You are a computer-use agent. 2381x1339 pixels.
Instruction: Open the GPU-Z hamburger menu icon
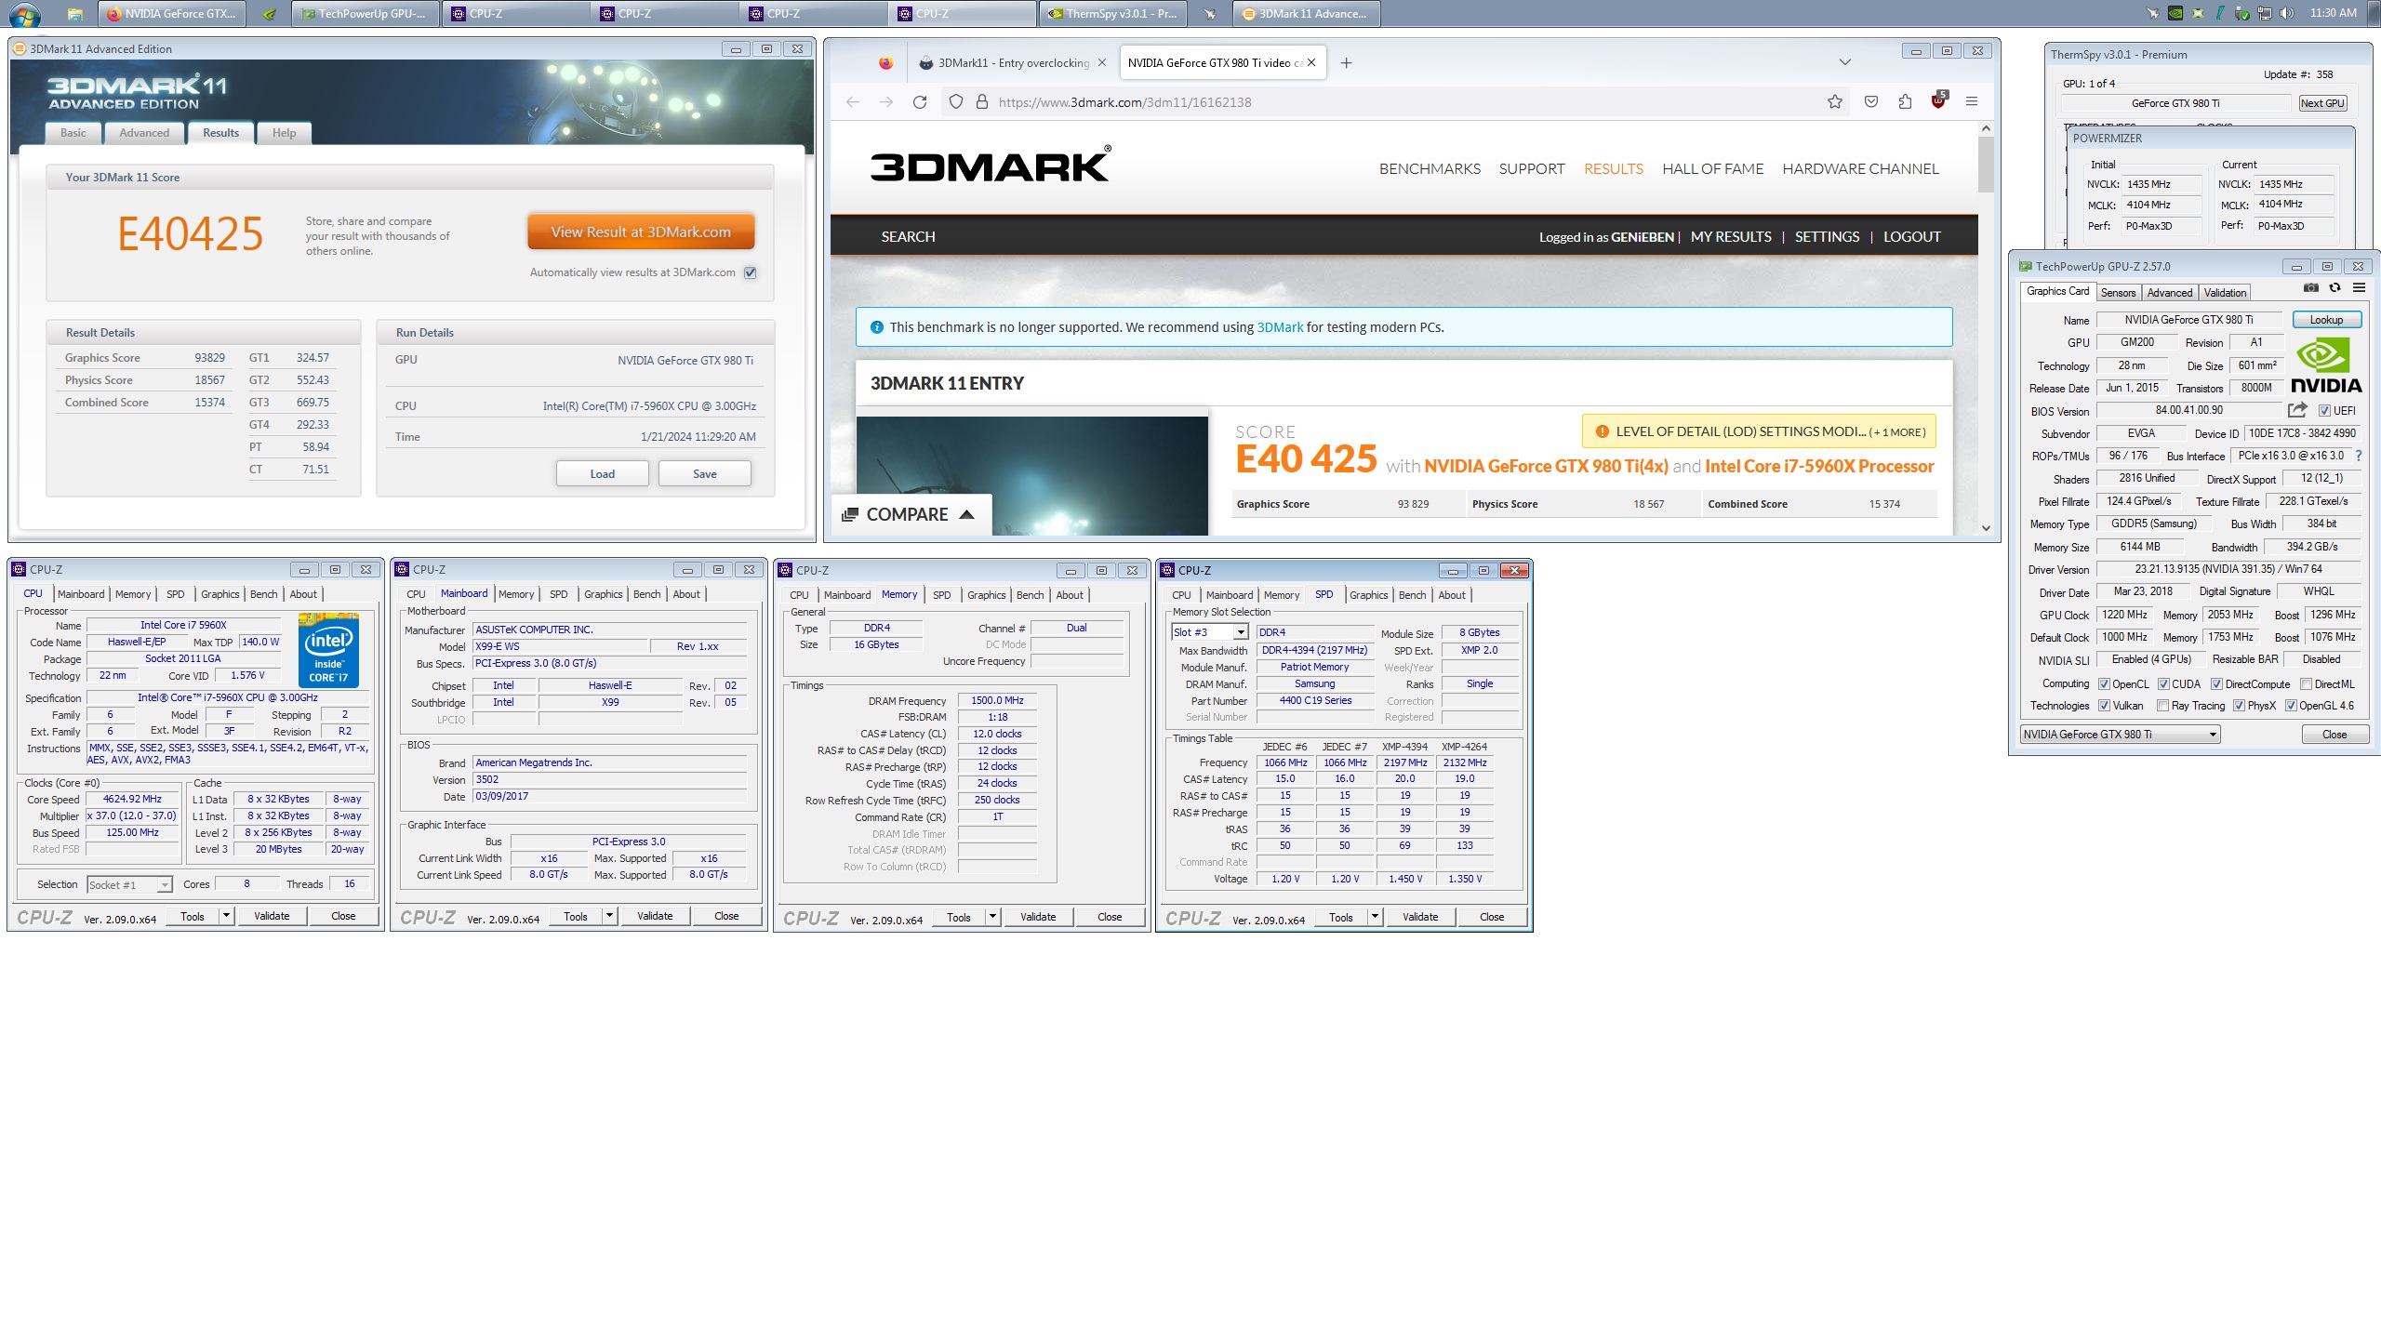[x=2359, y=288]
